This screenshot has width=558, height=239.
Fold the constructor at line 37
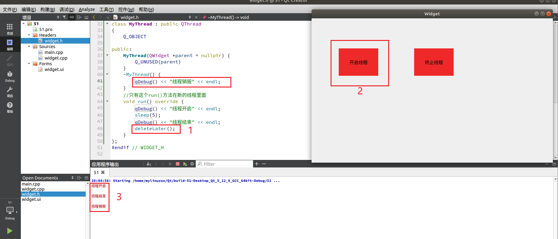[x=107, y=55]
